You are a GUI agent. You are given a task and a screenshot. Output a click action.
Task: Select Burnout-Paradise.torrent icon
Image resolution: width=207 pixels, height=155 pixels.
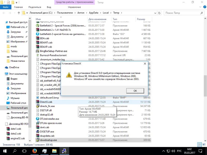pos(38,55)
